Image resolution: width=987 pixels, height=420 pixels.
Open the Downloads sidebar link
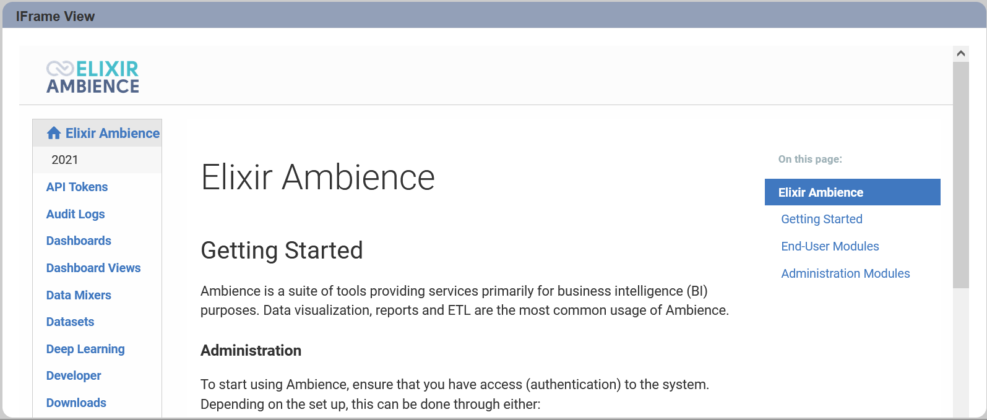click(76, 403)
